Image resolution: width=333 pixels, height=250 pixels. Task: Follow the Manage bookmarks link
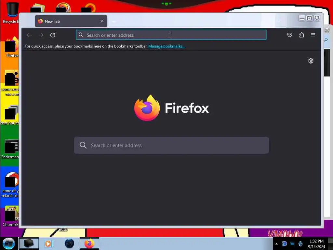click(x=167, y=46)
